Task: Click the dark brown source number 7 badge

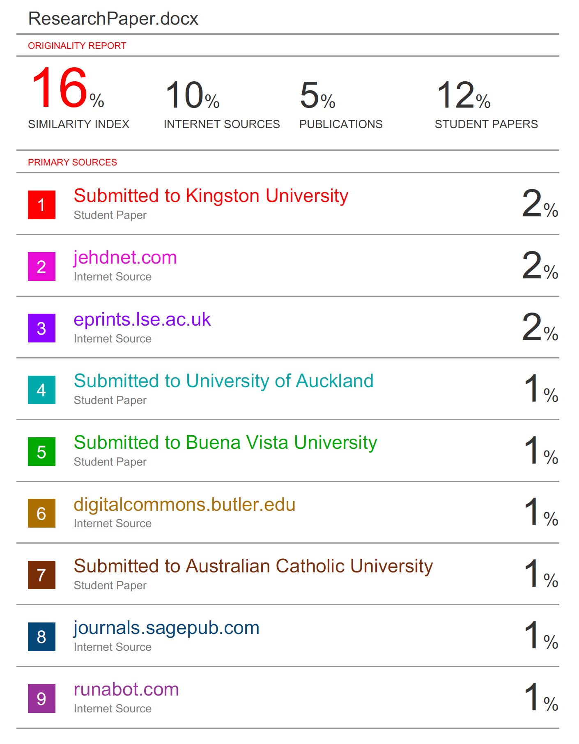Action: click(41, 575)
